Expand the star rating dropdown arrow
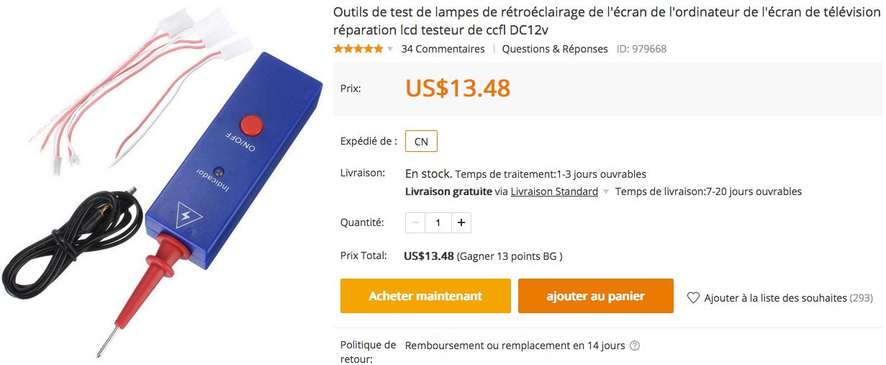The height and width of the screenshot is (365, 886). tap(390, 49)
